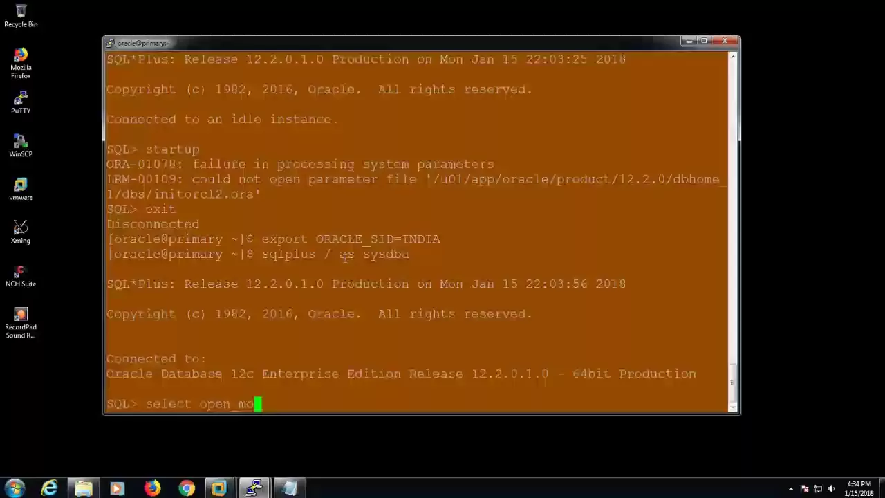
Task: Show hidden system tray icons
Action: (x=791, y=488)
